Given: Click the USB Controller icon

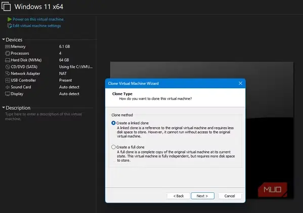Looking at the screenshot, I should (x=8, y=80).
